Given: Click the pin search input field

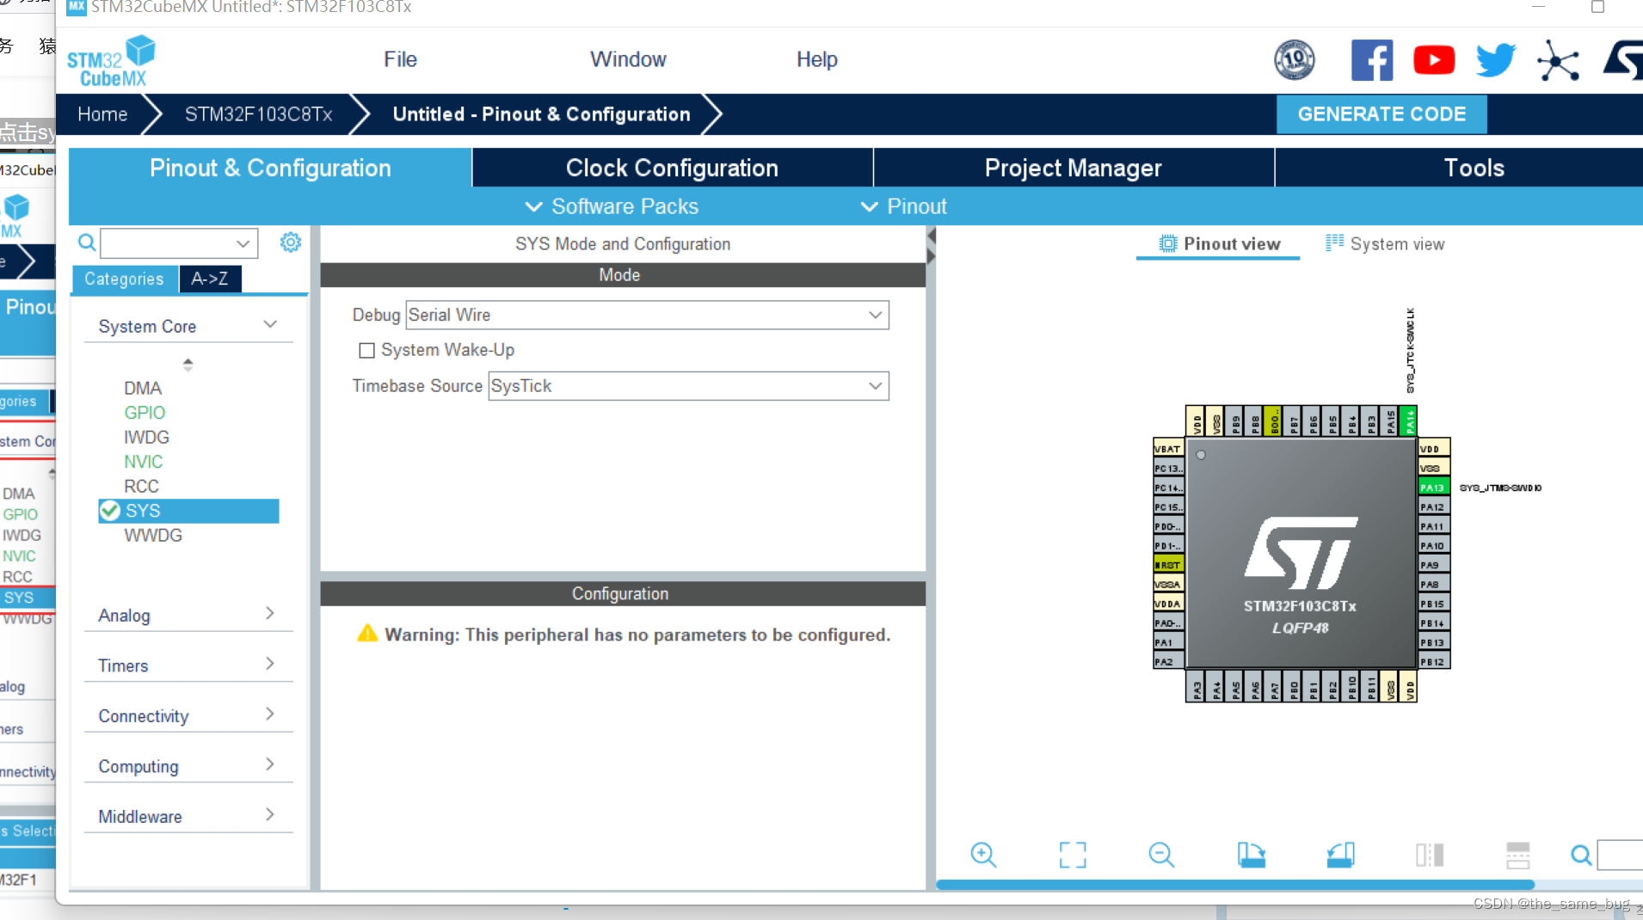Looking at the screenshot, I should tap(1621, 856).
